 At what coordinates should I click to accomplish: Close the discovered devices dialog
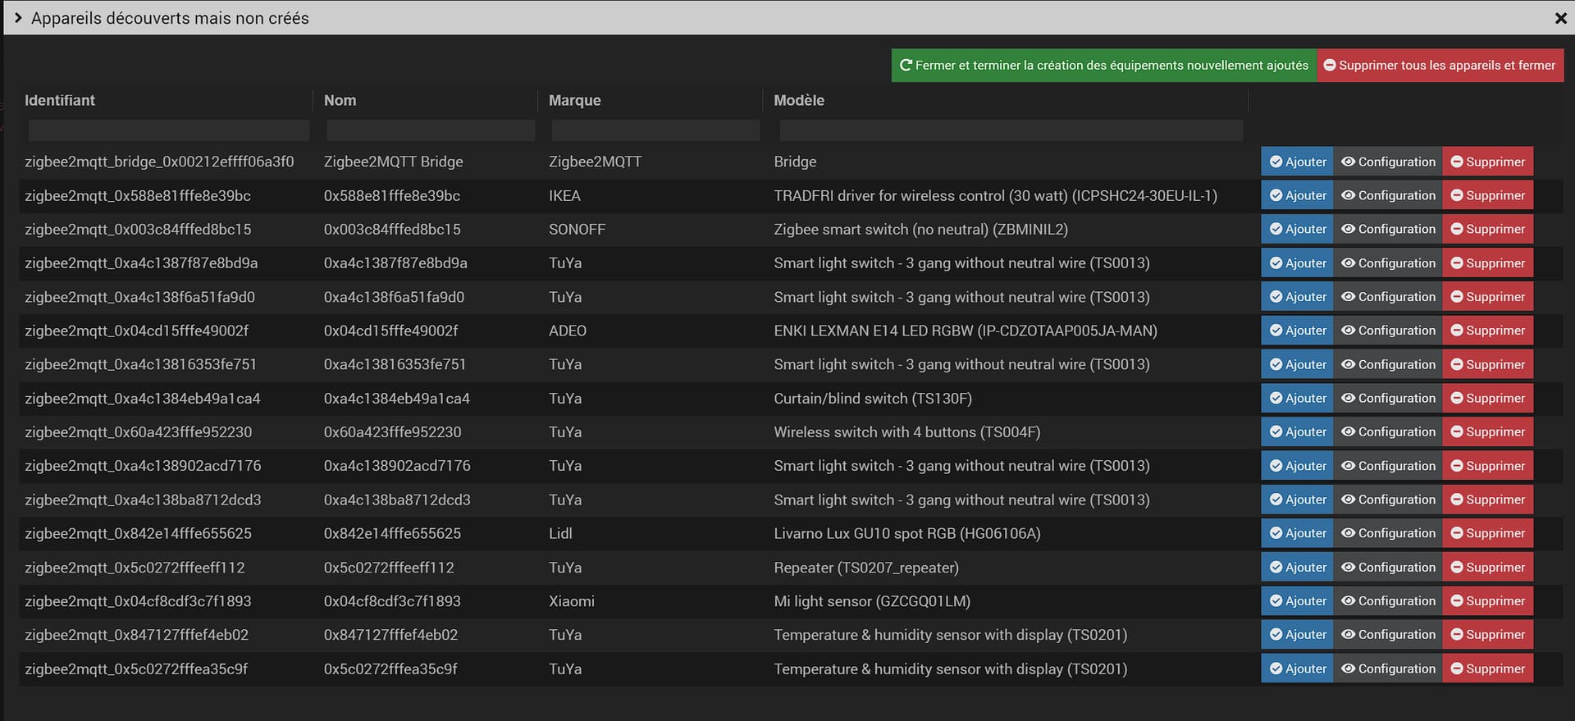coord(1560,18)
